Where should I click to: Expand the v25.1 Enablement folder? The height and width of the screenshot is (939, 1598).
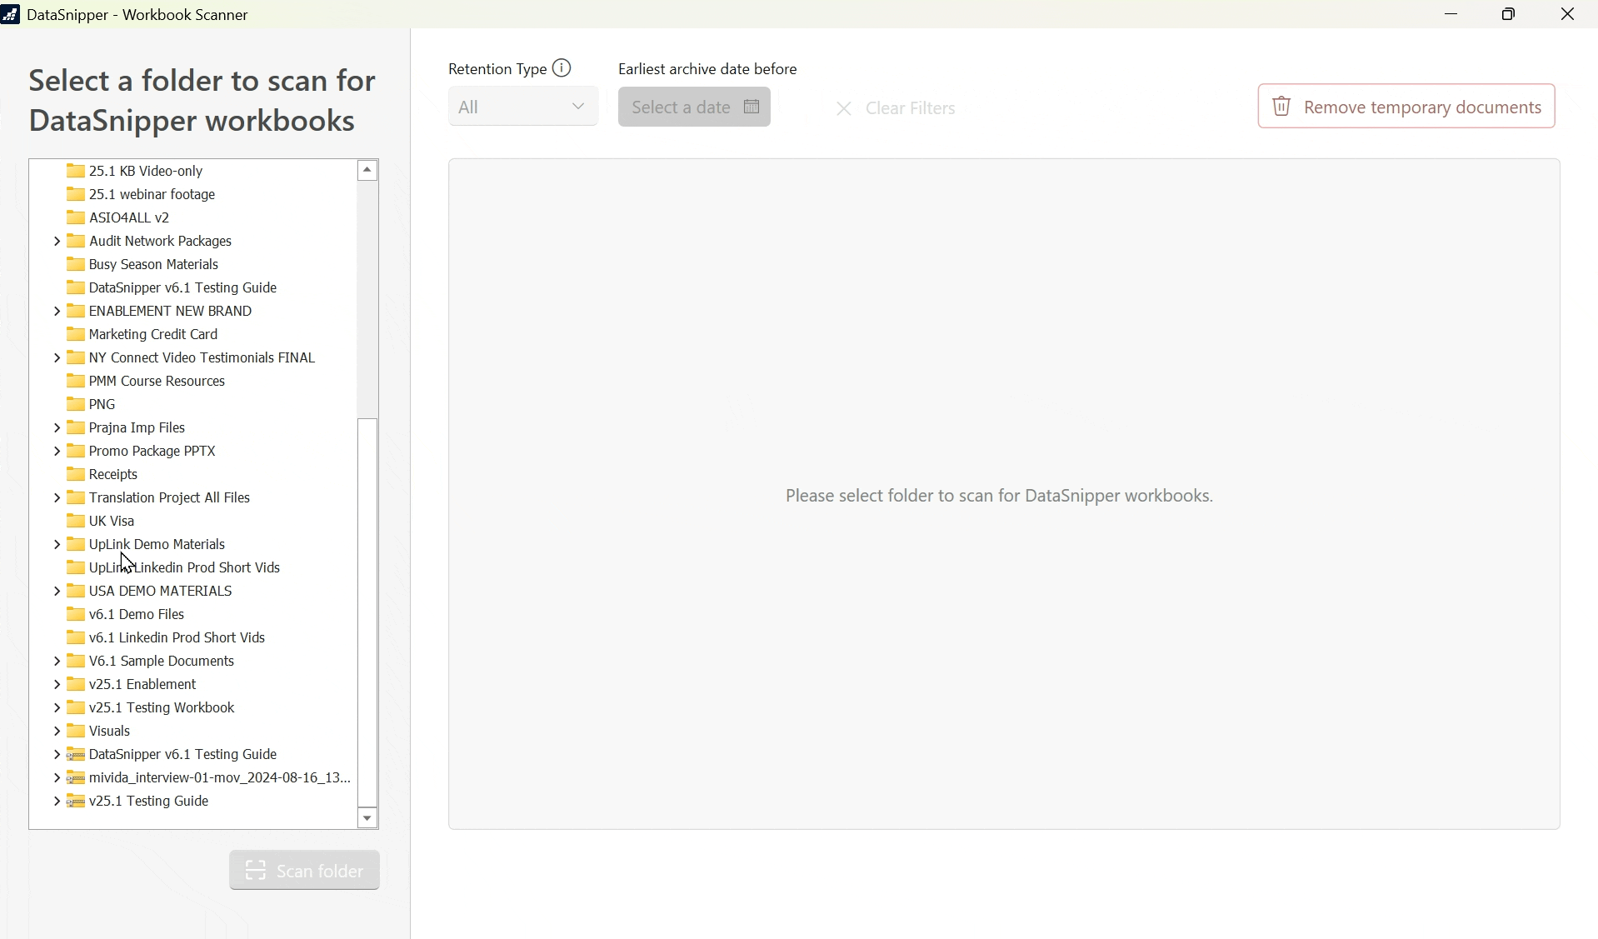(57, 684)
